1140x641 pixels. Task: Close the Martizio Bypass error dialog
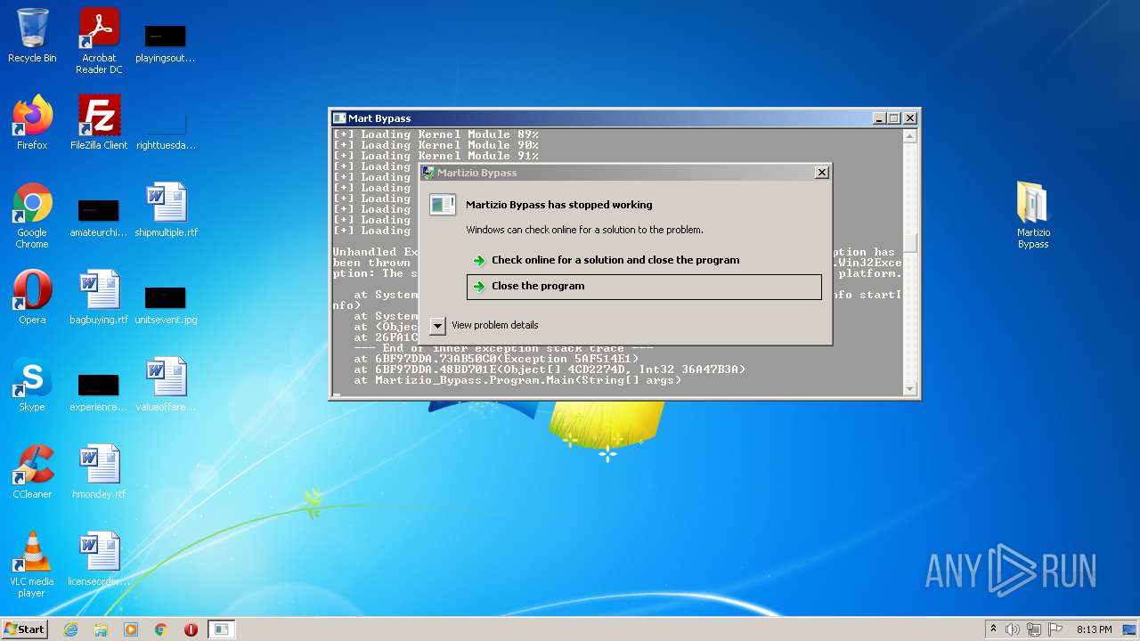(x=821, y=173)
